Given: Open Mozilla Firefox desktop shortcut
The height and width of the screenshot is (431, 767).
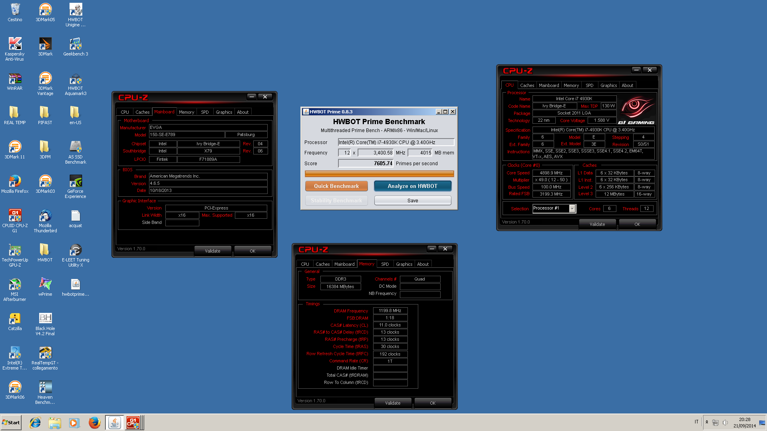Looking at the screenshot, I should point(15,184).
